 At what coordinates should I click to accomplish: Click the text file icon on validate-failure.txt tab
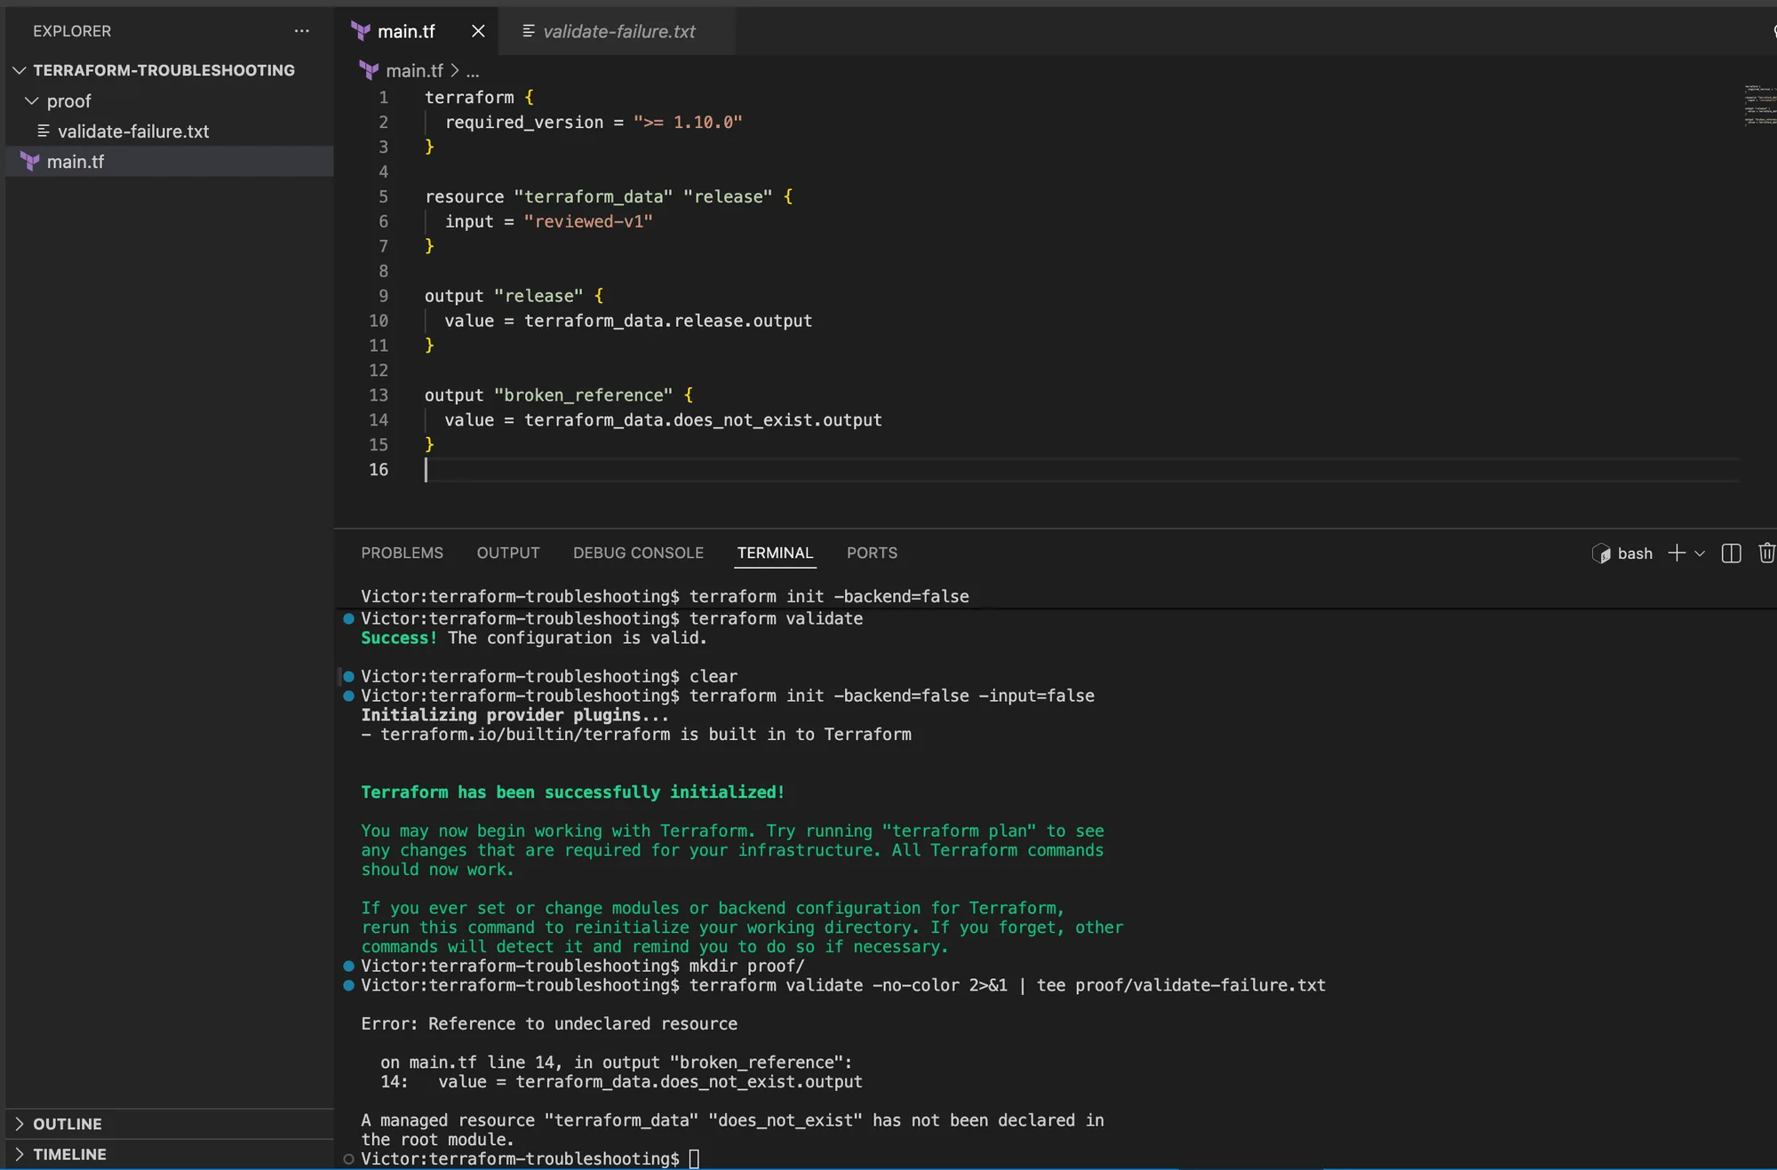529,31
